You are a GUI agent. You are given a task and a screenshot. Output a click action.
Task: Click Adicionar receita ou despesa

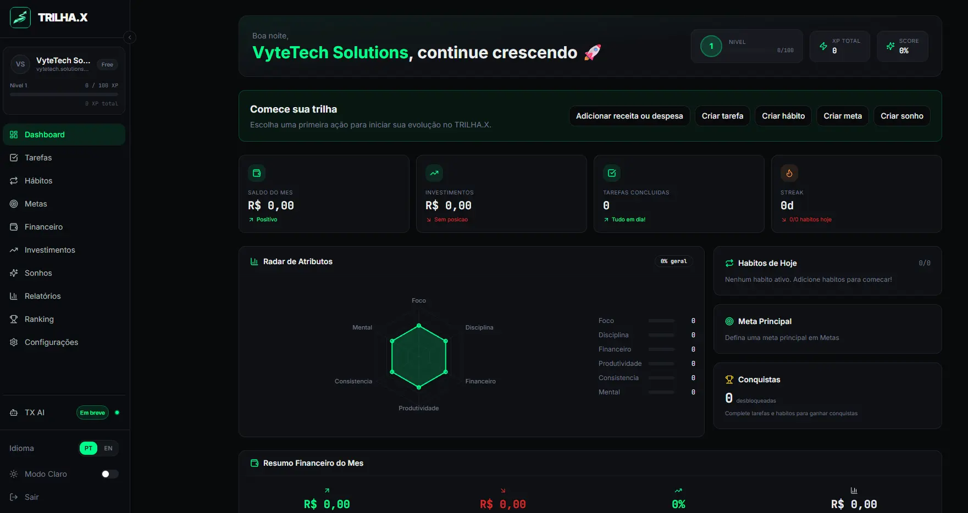(629, 116)
